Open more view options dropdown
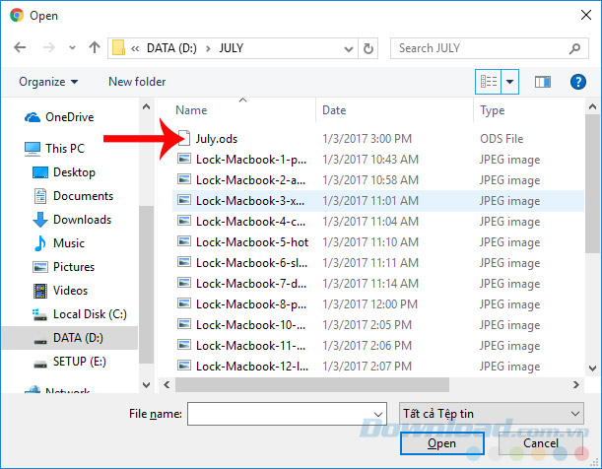 pyautogui.click(x=509, y=82)
